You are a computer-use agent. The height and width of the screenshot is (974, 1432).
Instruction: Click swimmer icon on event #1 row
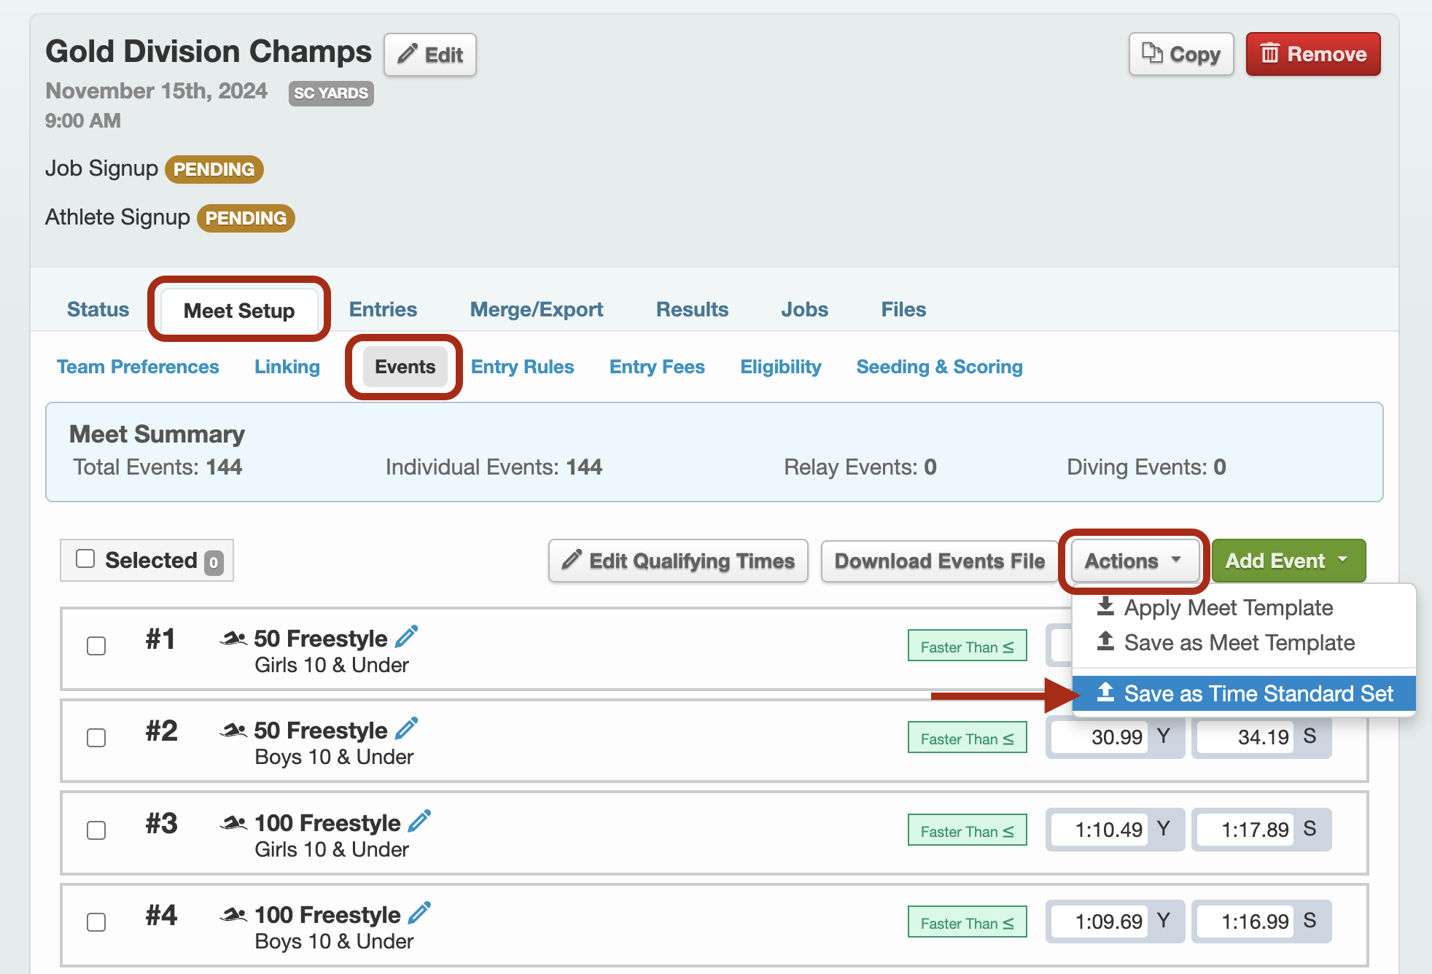click(233, 639)
